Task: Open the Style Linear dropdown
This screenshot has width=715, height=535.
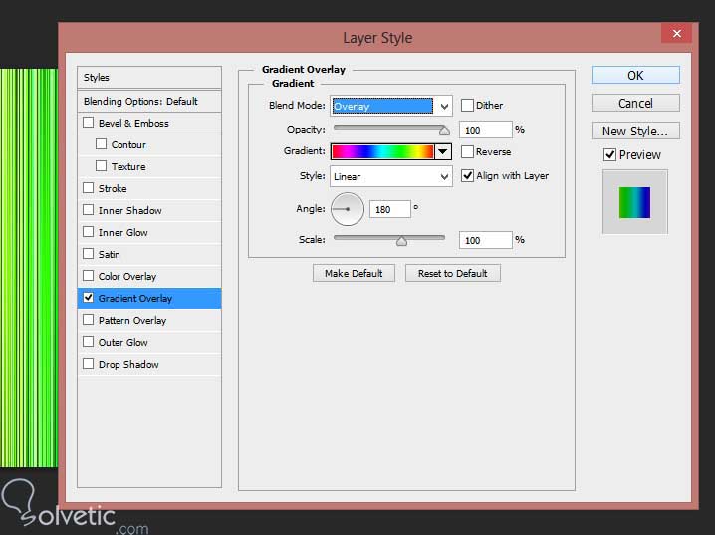Action: point(391,176)
